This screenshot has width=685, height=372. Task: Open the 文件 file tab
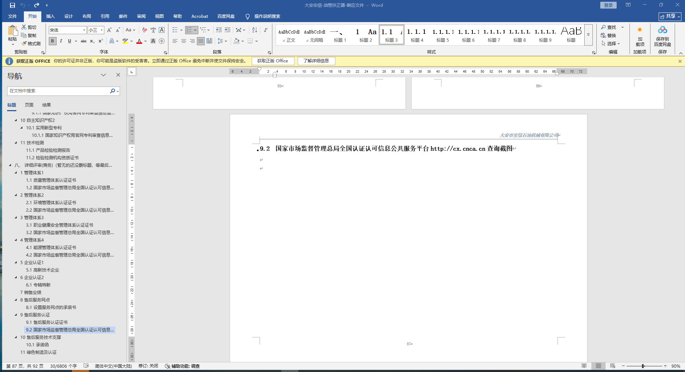coord(12,16)
